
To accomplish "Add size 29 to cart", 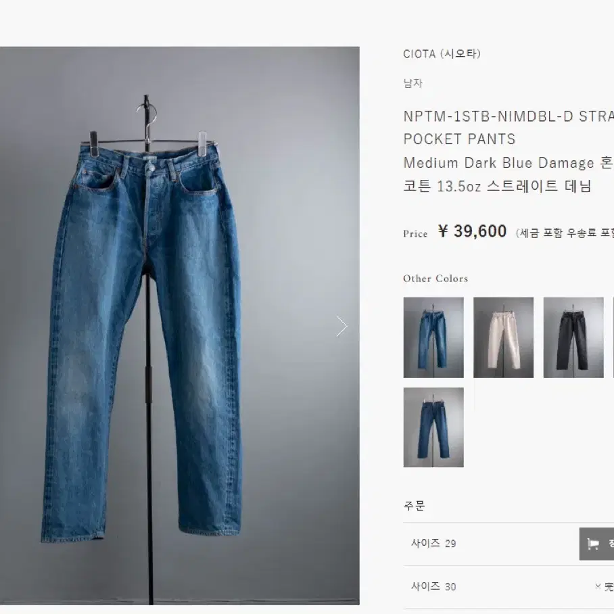I will tap(597, 544).
